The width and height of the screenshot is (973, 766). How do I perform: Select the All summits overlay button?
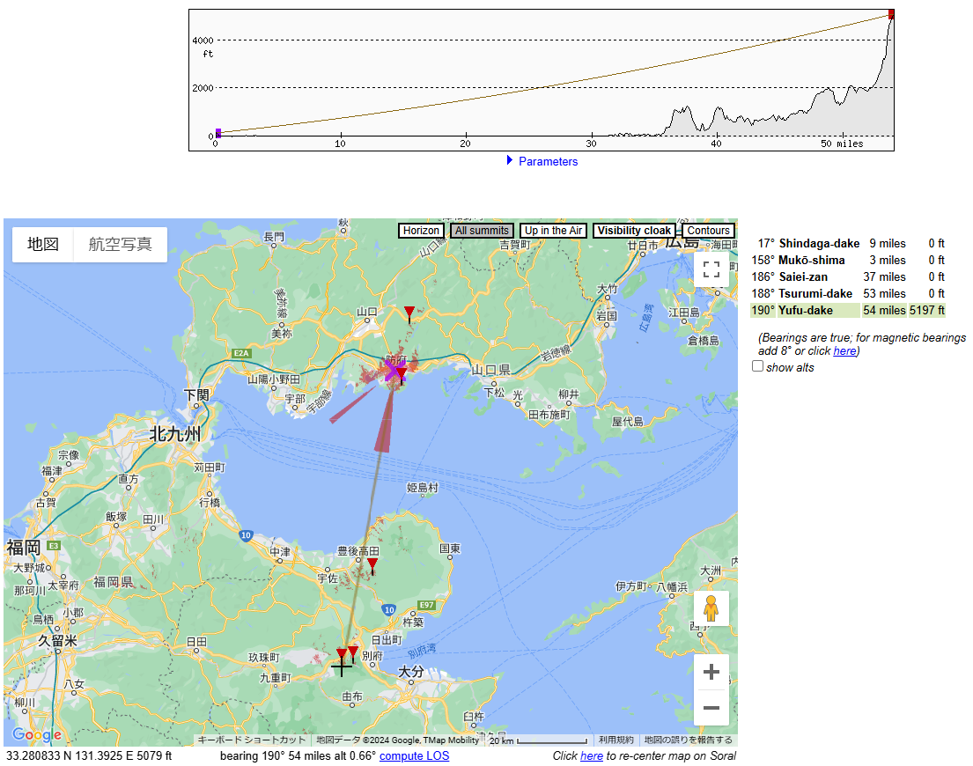[483, 231]
